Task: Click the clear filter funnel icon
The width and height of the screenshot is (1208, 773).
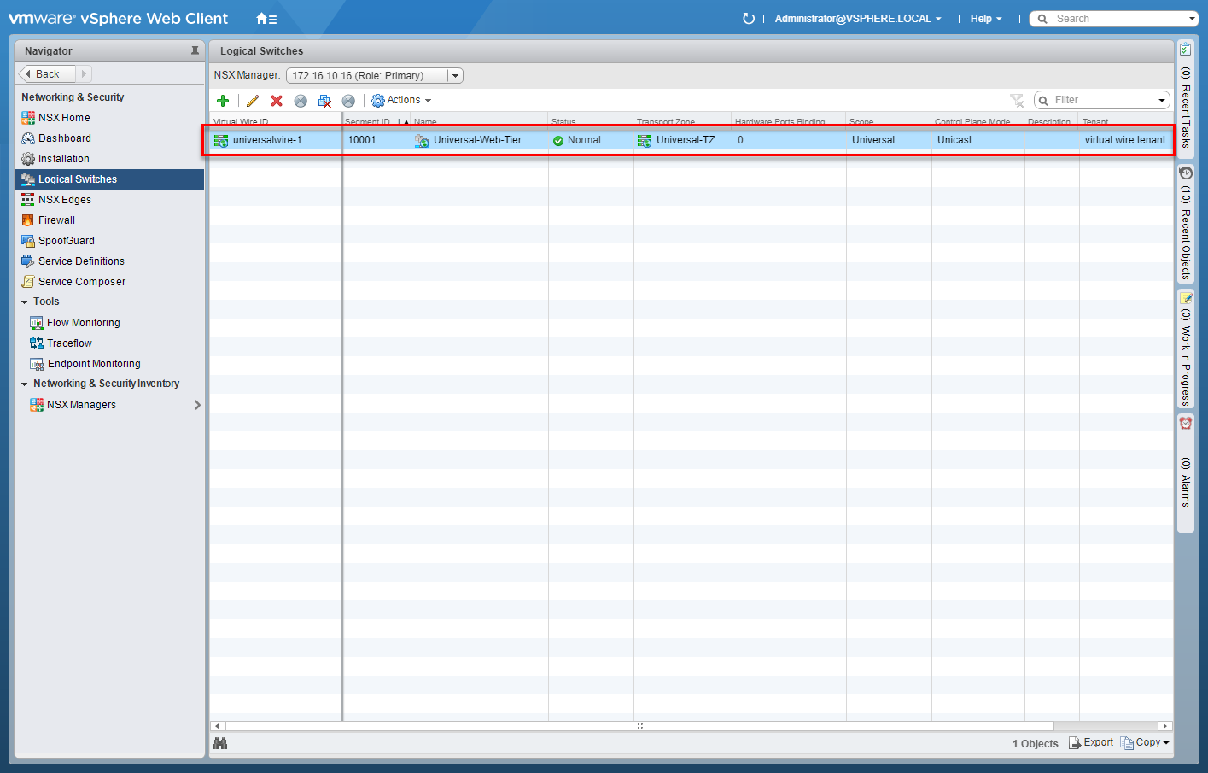Action: [1016, 101]
